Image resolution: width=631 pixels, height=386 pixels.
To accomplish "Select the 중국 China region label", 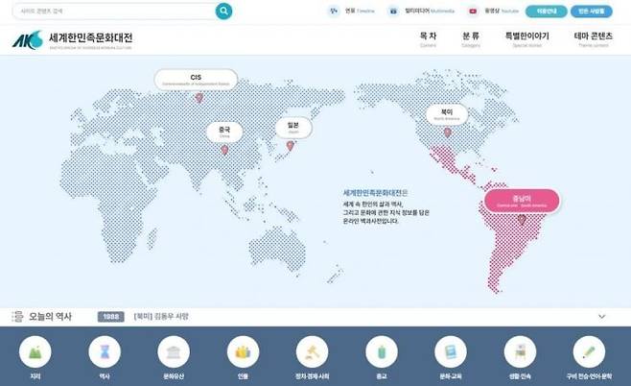I will pyautogui.click(x=224, y=133).
